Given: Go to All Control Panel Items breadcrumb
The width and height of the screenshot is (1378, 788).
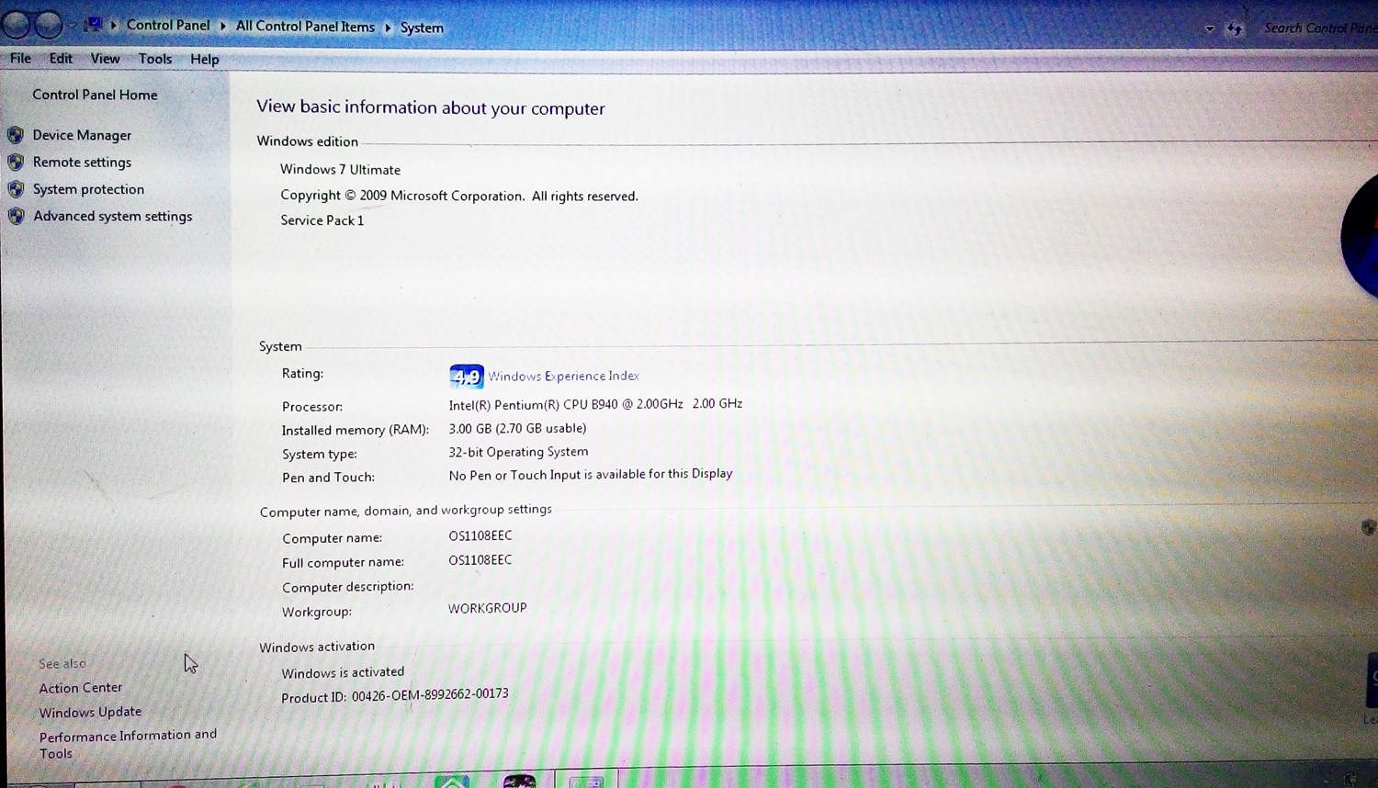Looking at the screenshot, I should coord(305,27).
